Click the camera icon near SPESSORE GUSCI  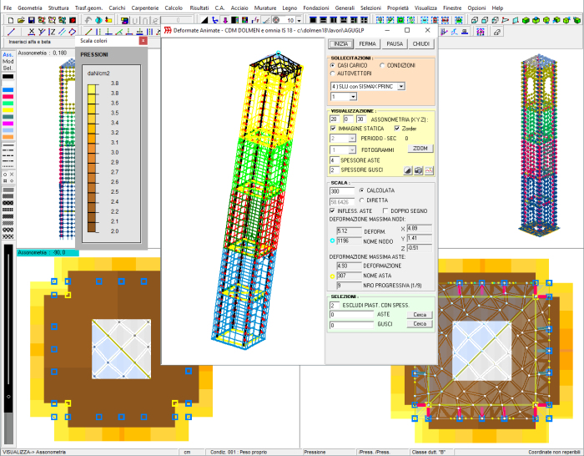[419, 170]
